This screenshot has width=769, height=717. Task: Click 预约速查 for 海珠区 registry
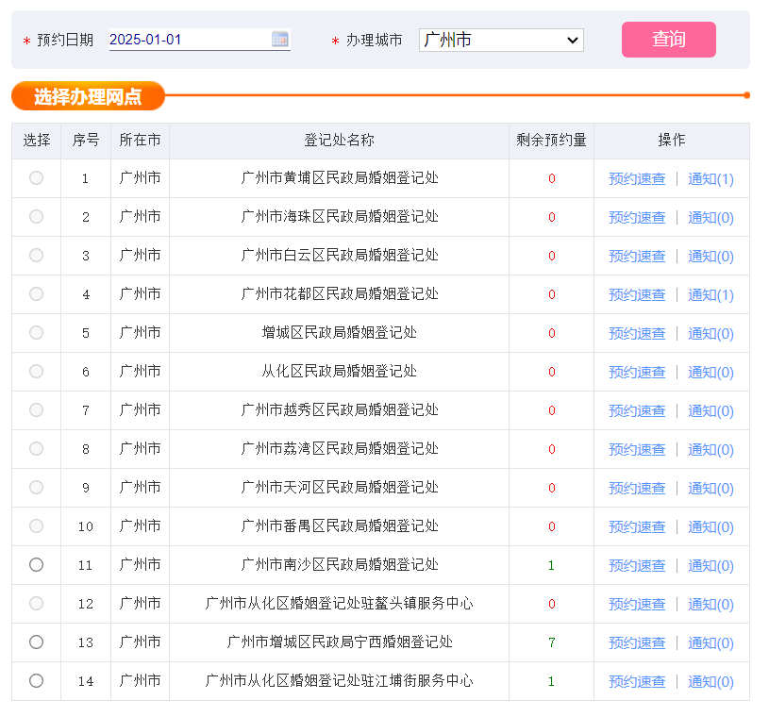tap(637, 217)
